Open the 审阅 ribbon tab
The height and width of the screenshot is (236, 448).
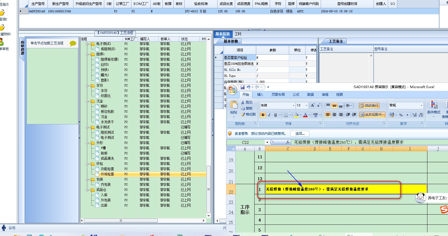pos(325,95)
